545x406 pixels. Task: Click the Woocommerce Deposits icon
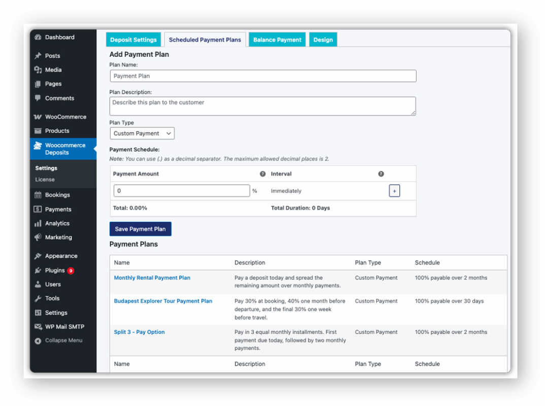pos(38,145)
